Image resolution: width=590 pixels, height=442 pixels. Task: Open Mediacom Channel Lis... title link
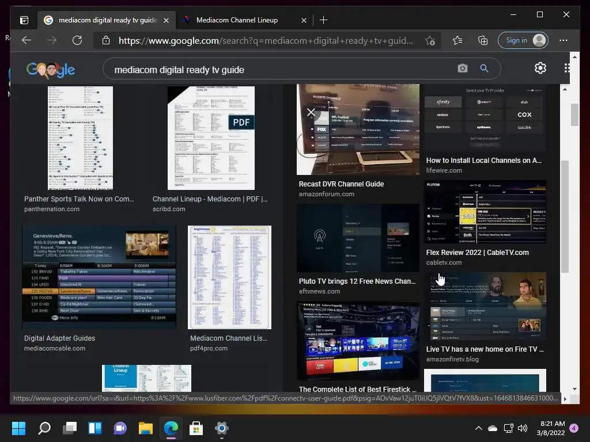tap(228, 338)
